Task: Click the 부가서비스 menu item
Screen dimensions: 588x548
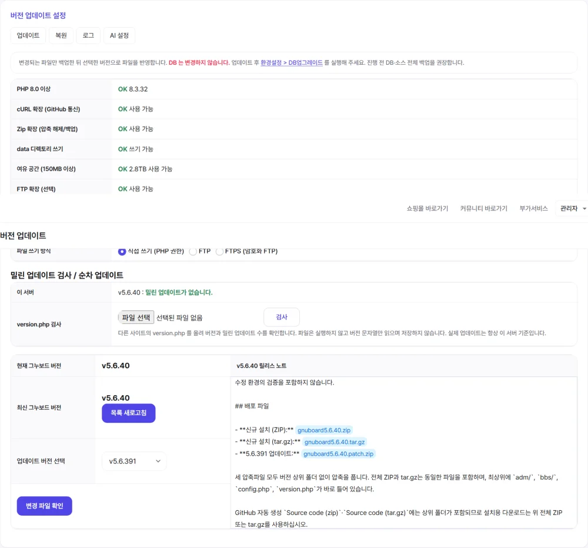Action: coord(533,209)
